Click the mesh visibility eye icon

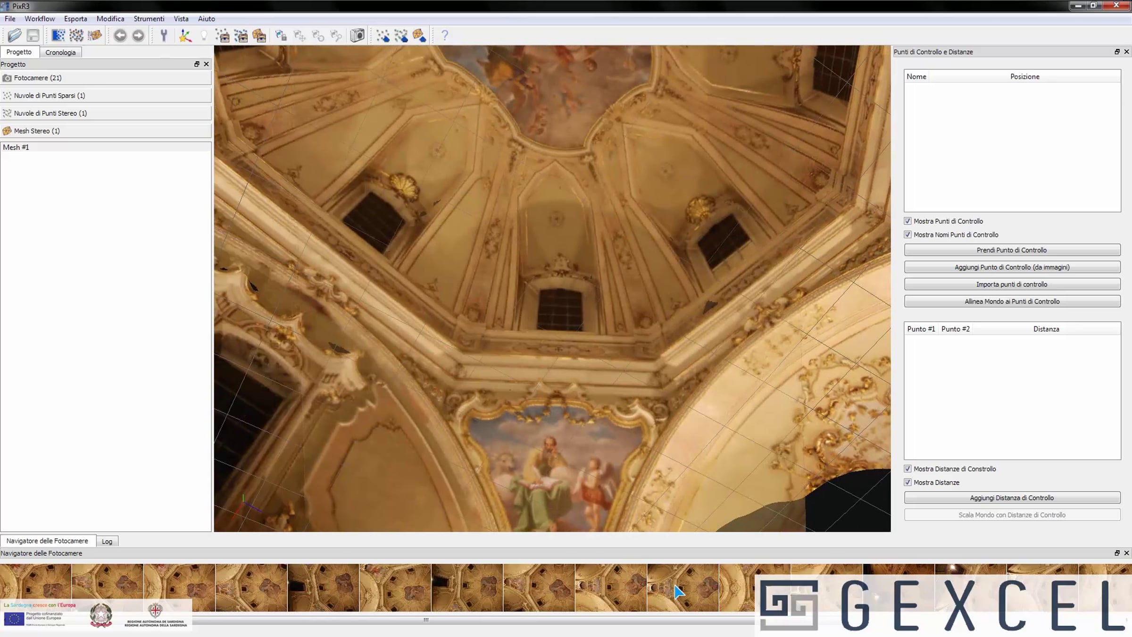(259, 35)
